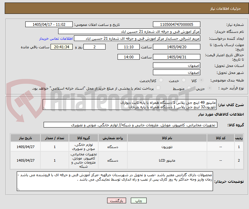Toggle the treasury bonds payment checkbox
The height and width of the screenshot is (209, 249).
tap(158, 88)
